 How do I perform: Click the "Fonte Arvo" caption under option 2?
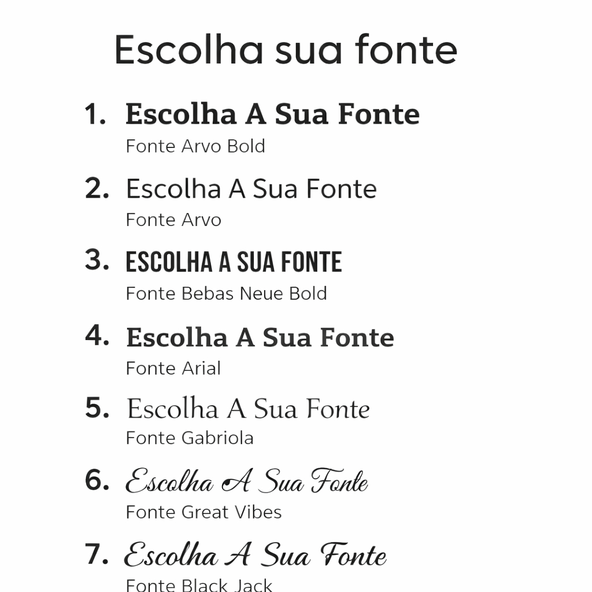(x=173, y=220)
